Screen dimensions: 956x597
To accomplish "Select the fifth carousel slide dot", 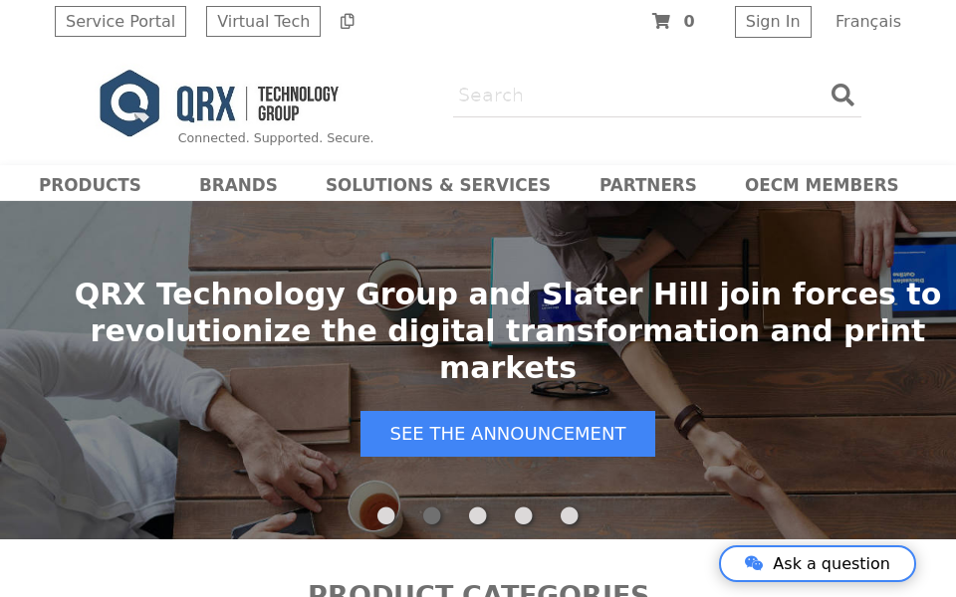I will (x=569, y=516).
